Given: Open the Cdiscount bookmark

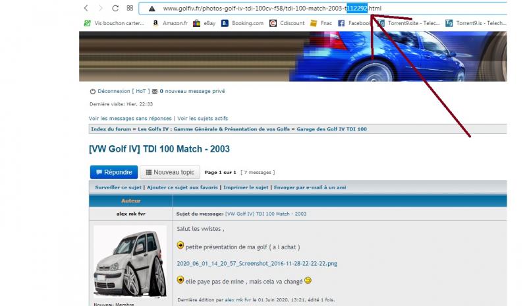Looking at the screenshot, I should coord(292,23).
